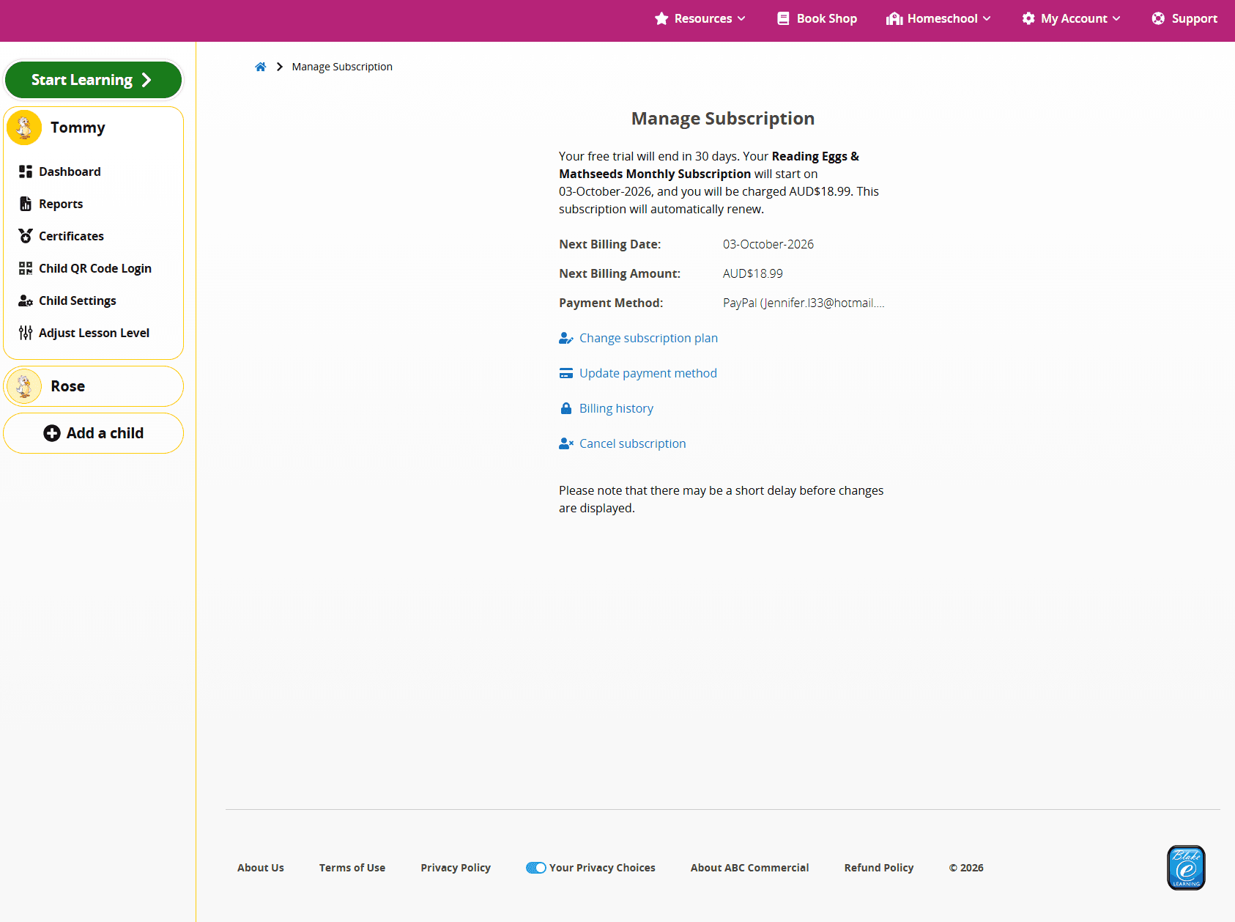Viewport: 1235px width, 922px height.
Task: Click the AUD$18.99 next billing amount value
Action: [x=753, y=273]
